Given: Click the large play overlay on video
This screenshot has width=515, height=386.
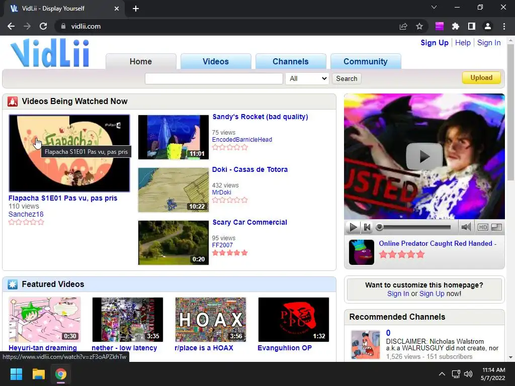Looking at the screenshot, I should (424, 157).
